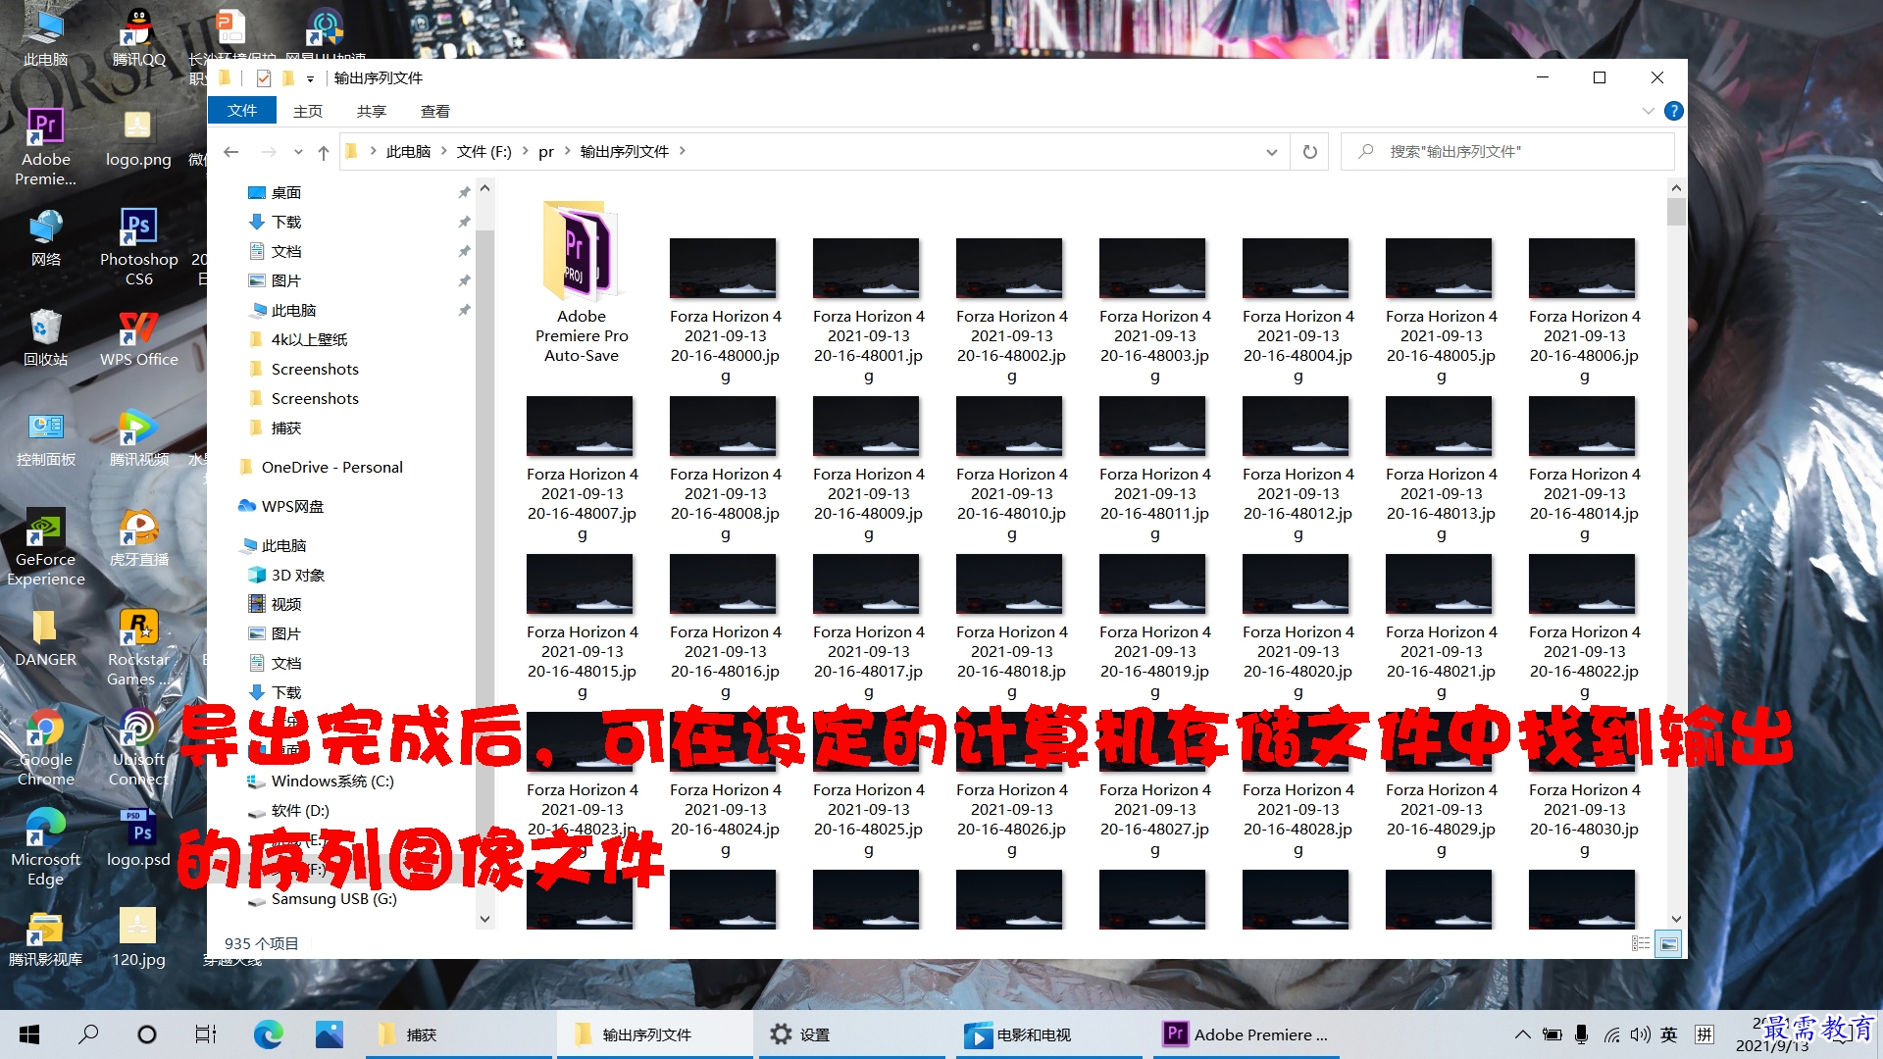The width and height of the screenshot is (1883, 1059).
Task: Click navigation pane scroll up arrow
Action: pos(484,188)
